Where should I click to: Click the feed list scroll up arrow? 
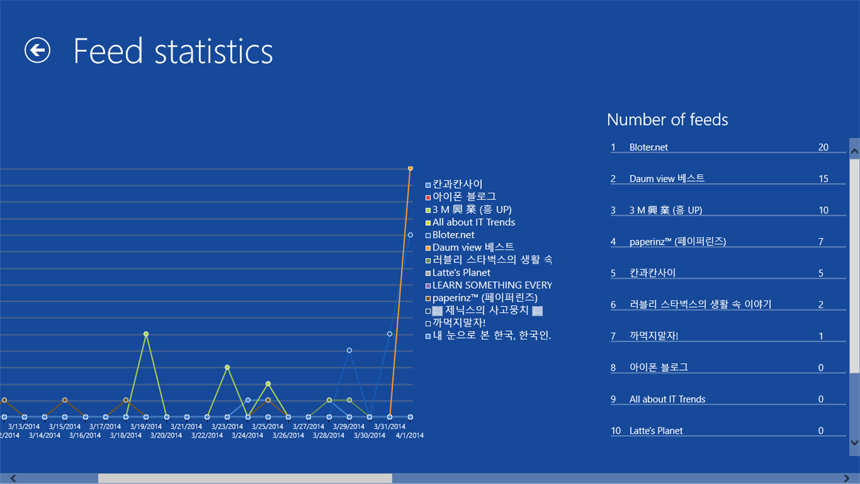click(x=855, y=151)
